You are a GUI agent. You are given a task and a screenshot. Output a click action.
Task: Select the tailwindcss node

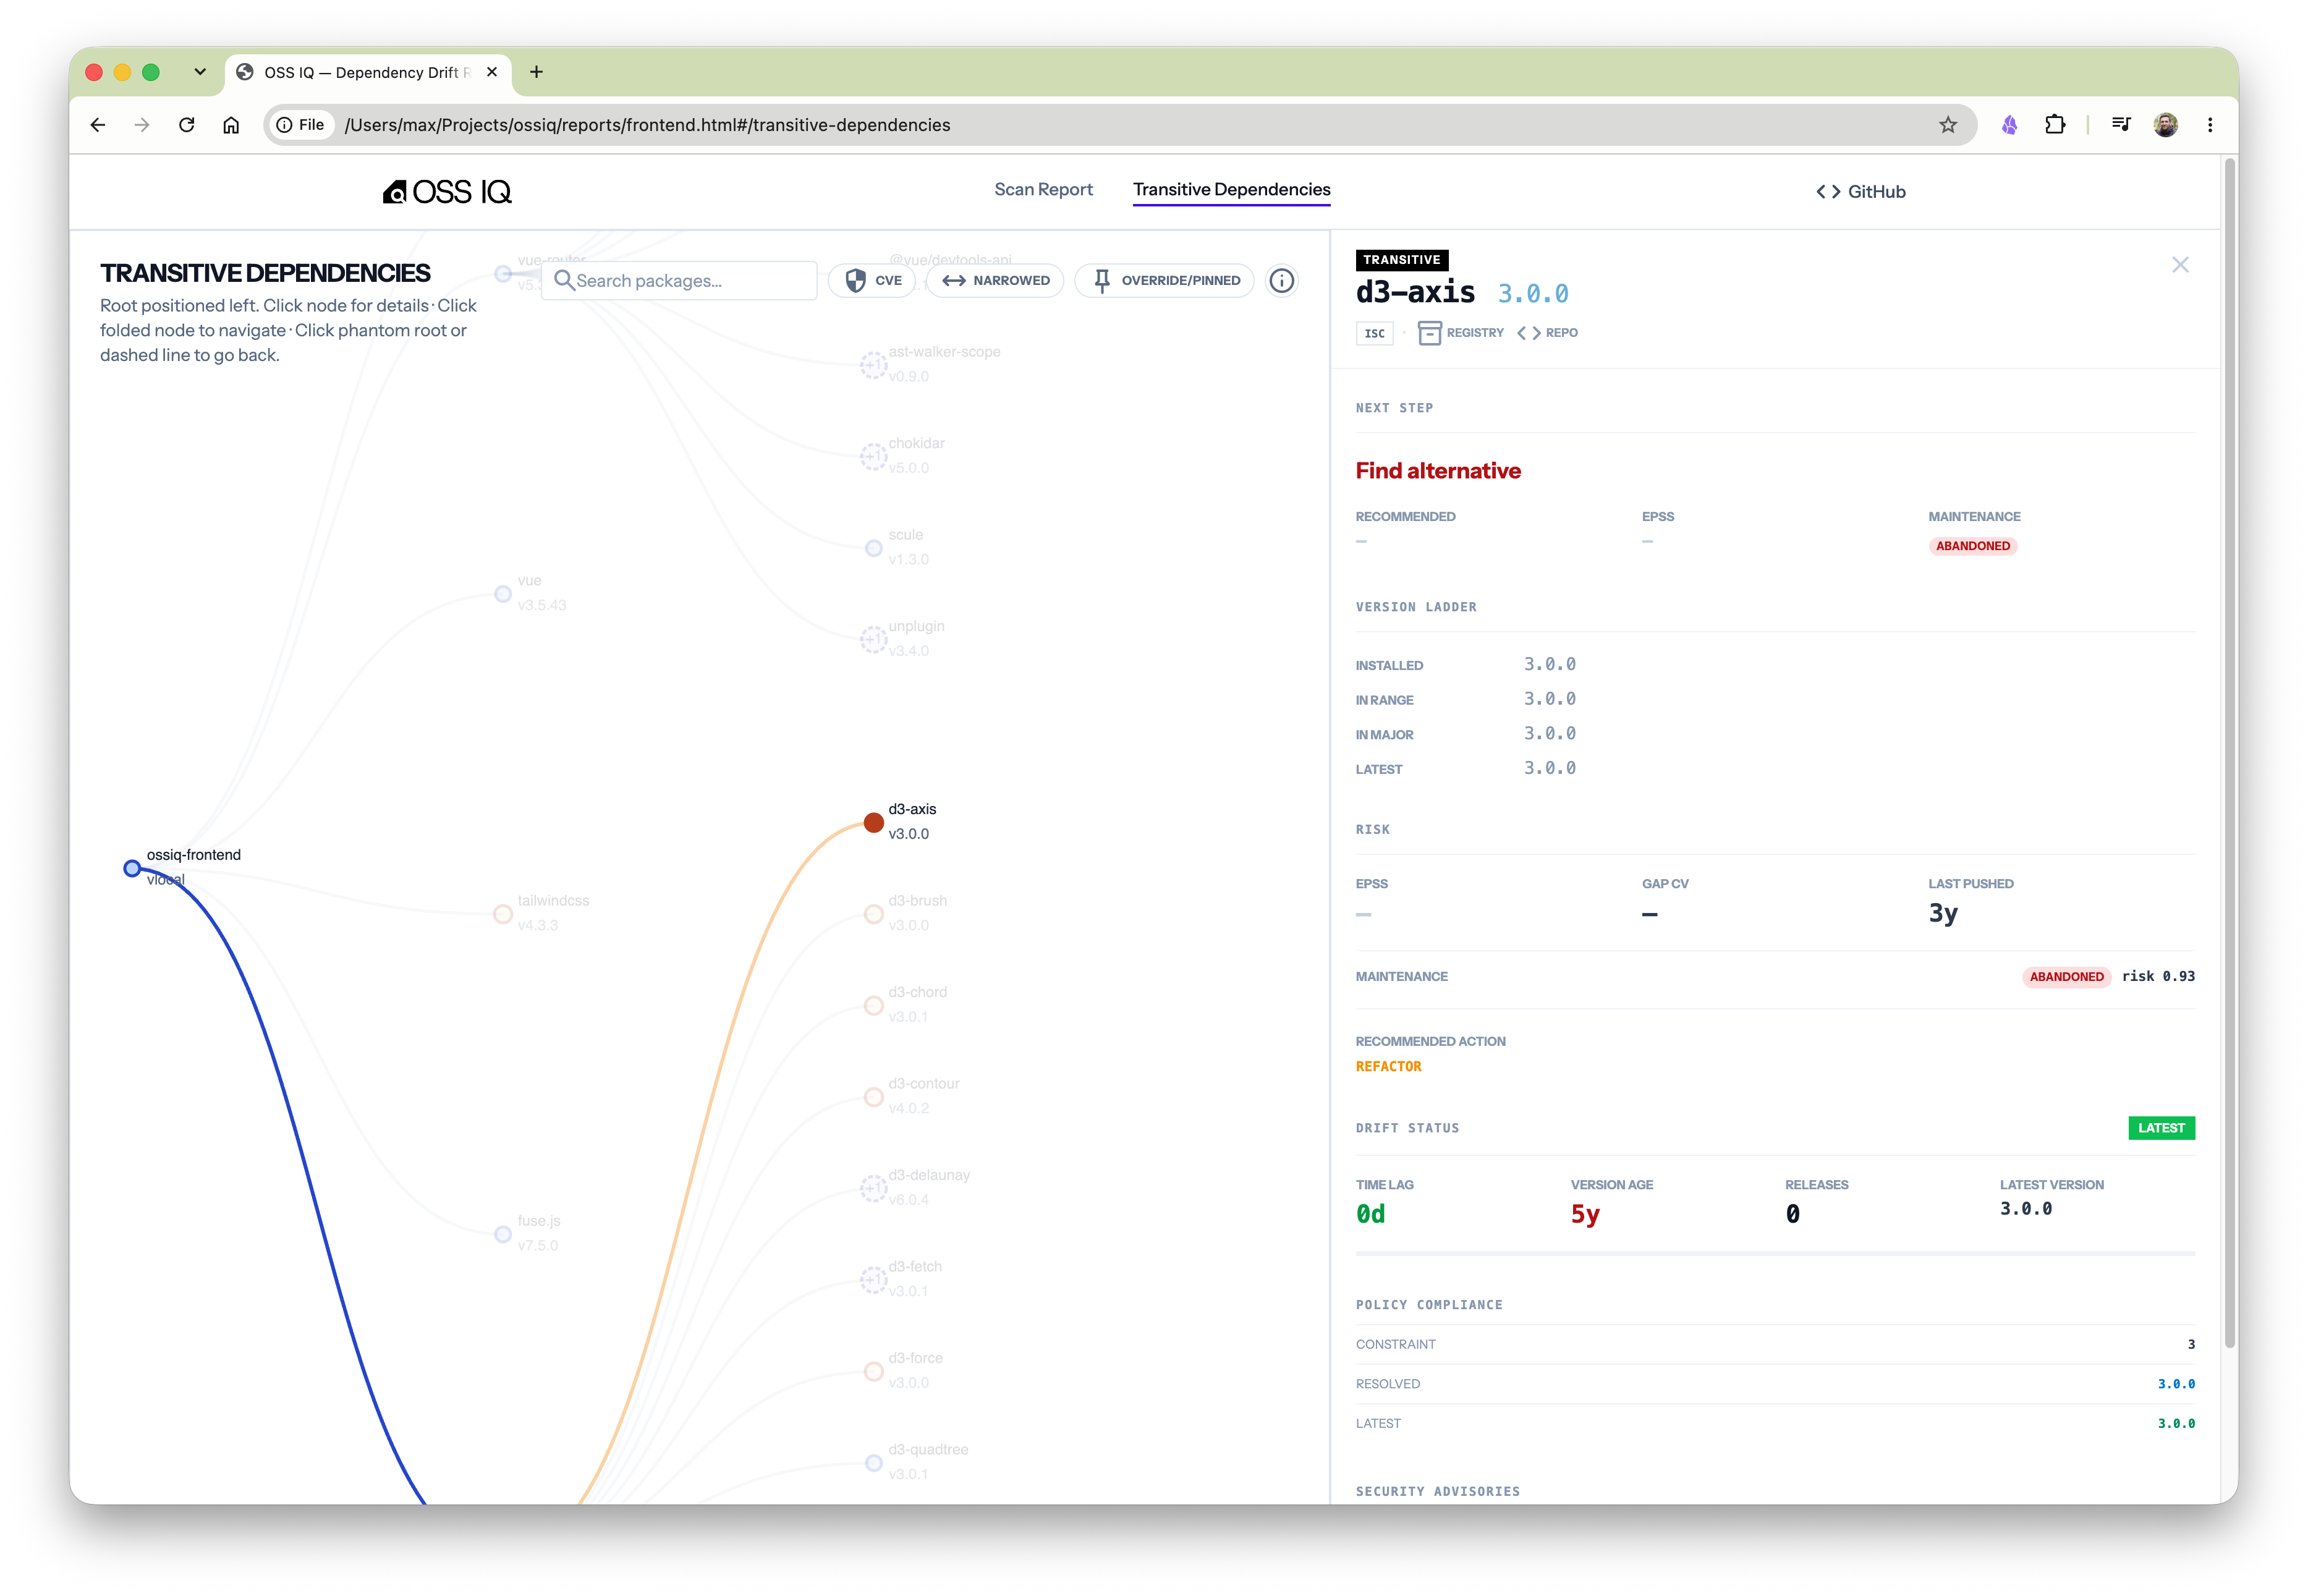(x=503, y=914)
